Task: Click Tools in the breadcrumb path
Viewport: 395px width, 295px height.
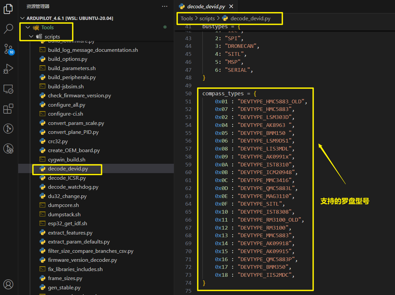Action: (x=187, y=19)
